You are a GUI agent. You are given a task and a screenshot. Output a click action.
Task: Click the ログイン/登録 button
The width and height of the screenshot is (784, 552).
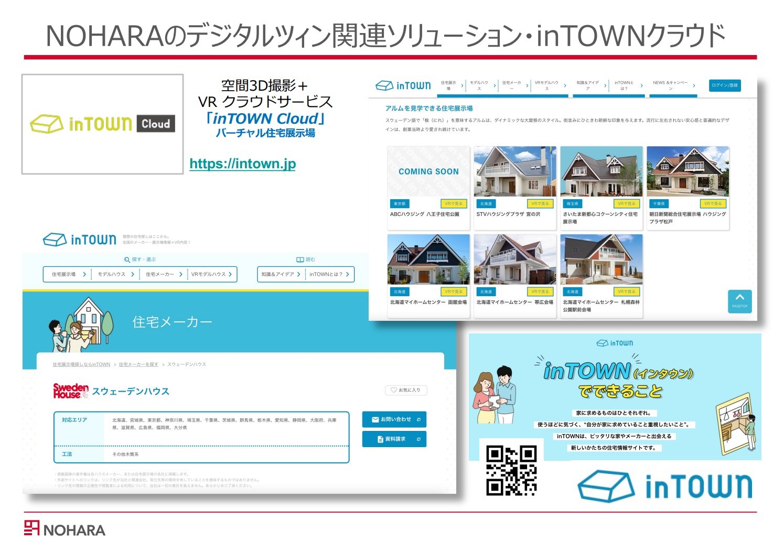(725, 85)
